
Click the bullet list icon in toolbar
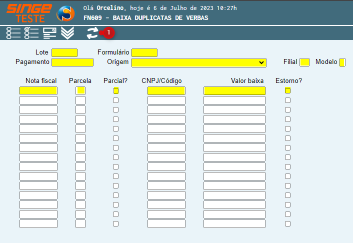[x=13, y=33]
